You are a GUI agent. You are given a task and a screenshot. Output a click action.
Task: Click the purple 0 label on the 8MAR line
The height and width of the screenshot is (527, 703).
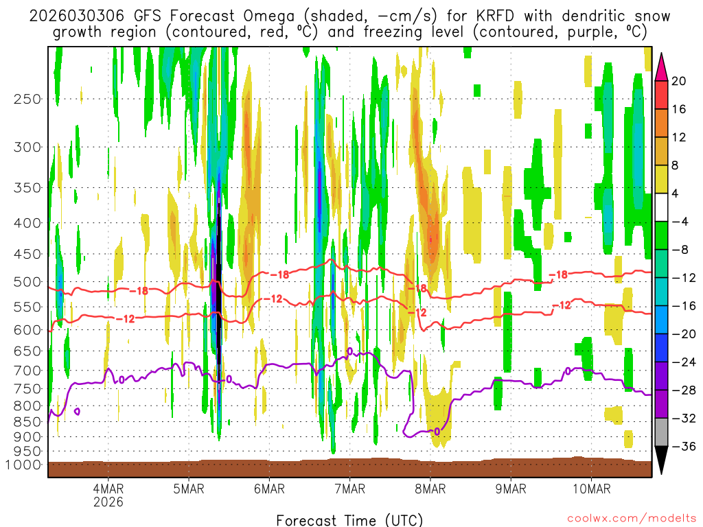coord(437,432)
